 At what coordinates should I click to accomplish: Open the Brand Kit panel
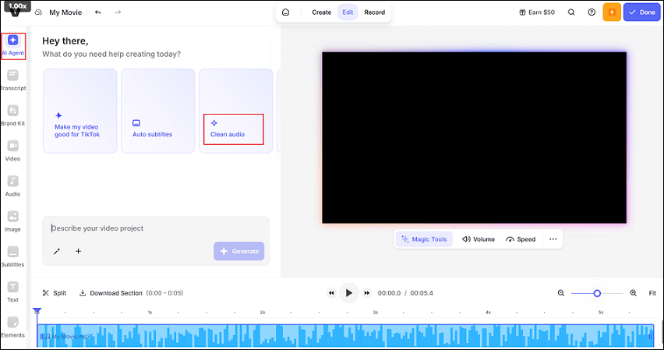(x=12, y=116)
